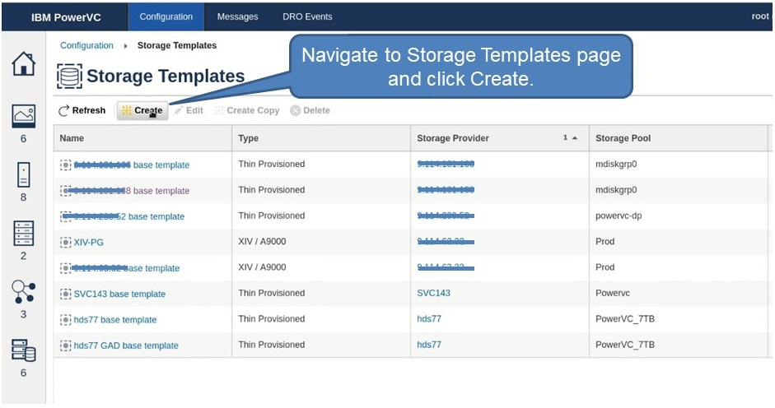The height and width of the screenshot is (408, 775).
Task: Open the Home icon in the sidebar
Action: pyautogui.click(x=24, y=63)
